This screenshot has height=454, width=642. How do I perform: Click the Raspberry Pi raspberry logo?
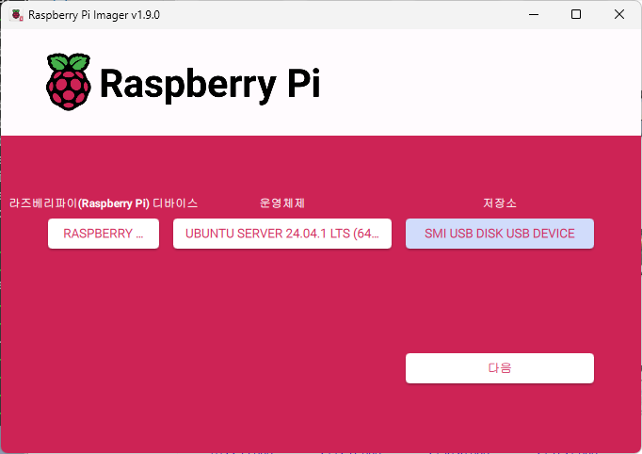pyautogui.click(x=69, y=82)
